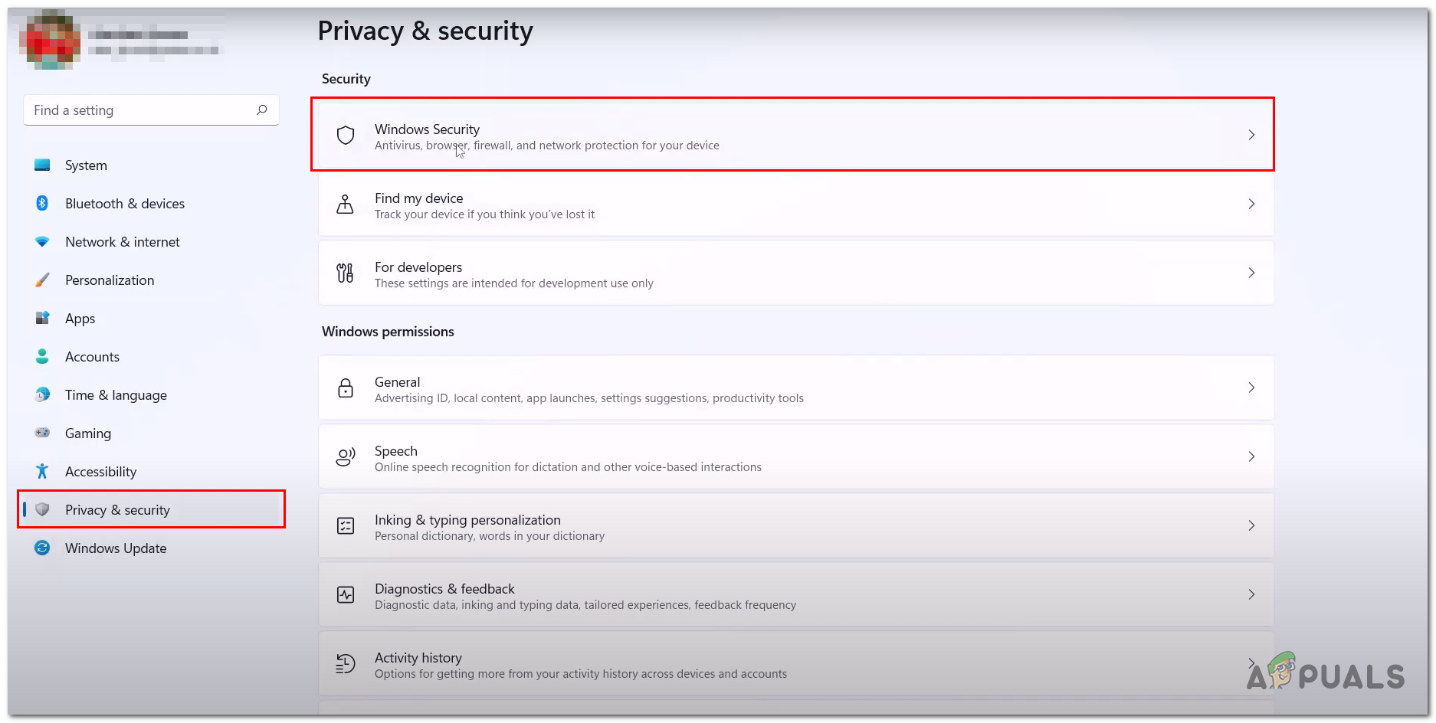Click the For developers tools icon
1436x723 pixels.
click(x=346, y=273)
